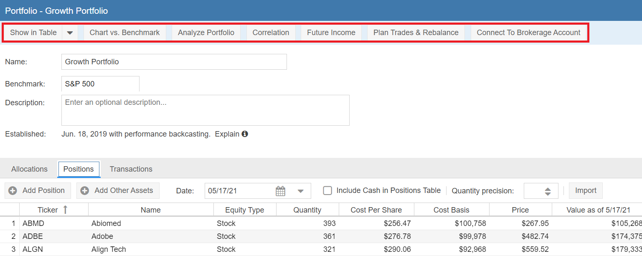Click the Ticker column sort arrow

65,210
